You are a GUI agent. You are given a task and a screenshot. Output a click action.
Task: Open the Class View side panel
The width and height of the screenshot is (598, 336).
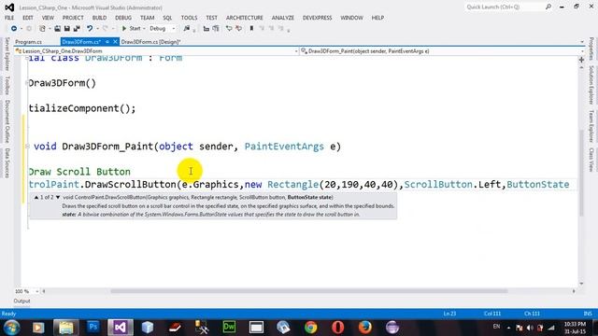[x=591, y=160]
